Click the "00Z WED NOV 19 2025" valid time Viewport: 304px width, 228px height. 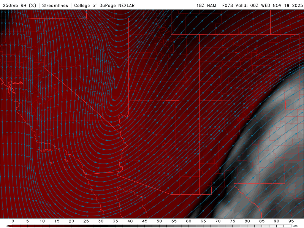click(277, 5)
